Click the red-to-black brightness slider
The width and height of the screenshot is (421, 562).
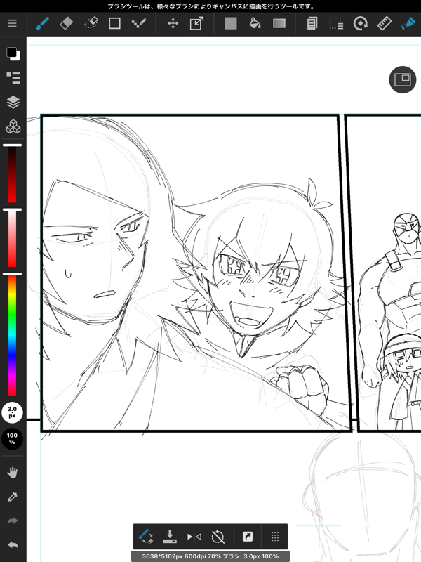click(12, 174)
